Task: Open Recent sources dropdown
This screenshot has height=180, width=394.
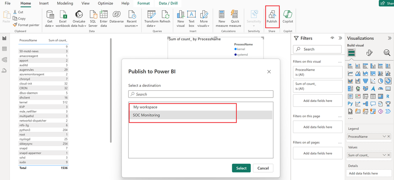Action: (x=132, y=19)
